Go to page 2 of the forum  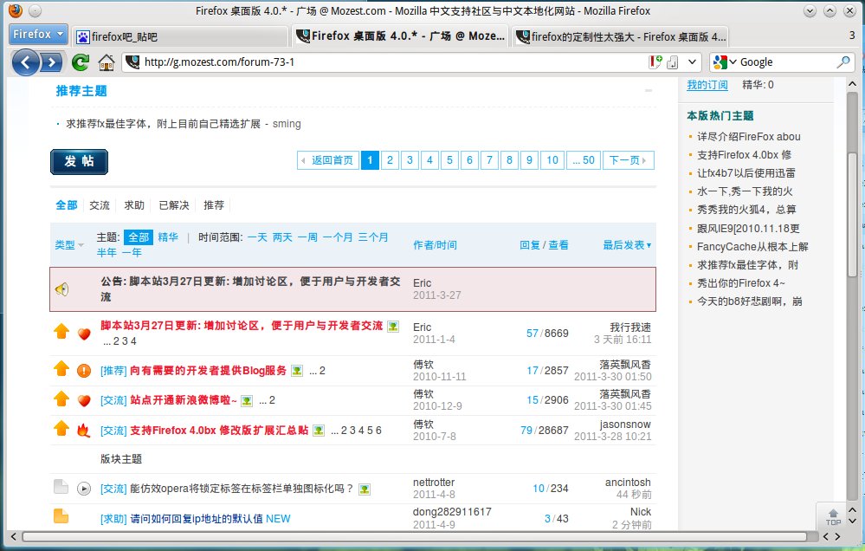[390, 160]
